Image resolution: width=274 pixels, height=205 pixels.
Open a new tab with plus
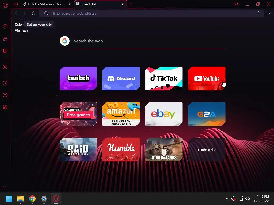[131, 4]
